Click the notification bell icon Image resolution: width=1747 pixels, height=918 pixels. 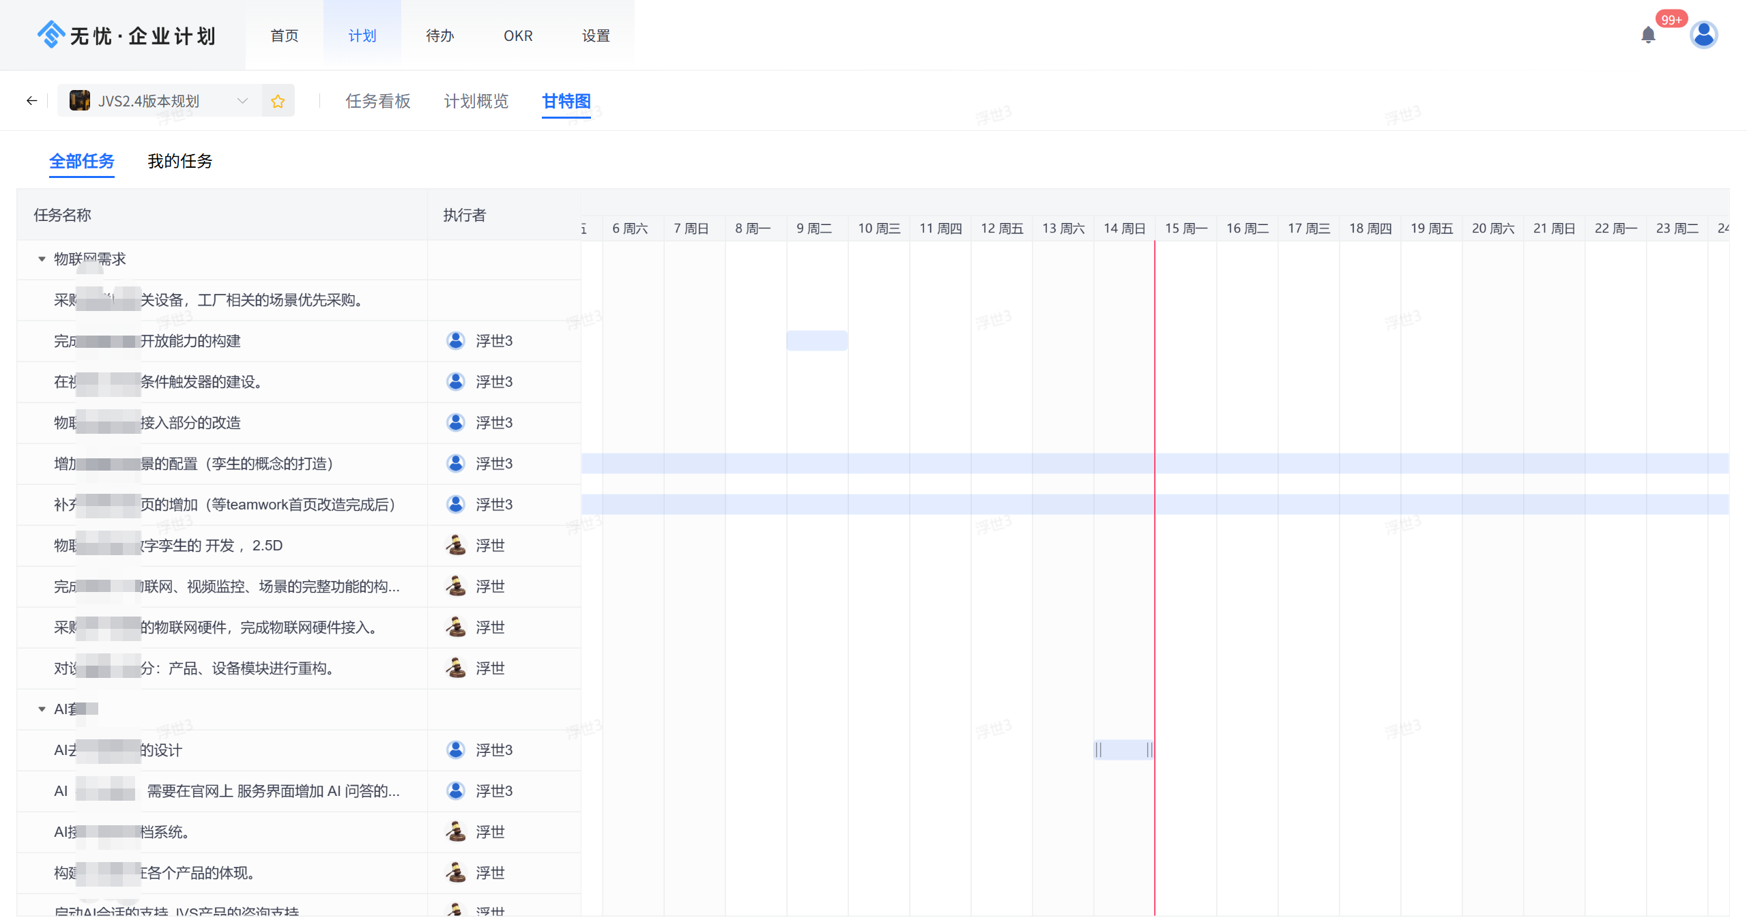point(1647,35)
